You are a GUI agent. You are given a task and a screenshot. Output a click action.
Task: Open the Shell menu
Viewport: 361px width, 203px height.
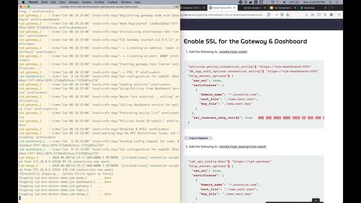pos(45,2)
